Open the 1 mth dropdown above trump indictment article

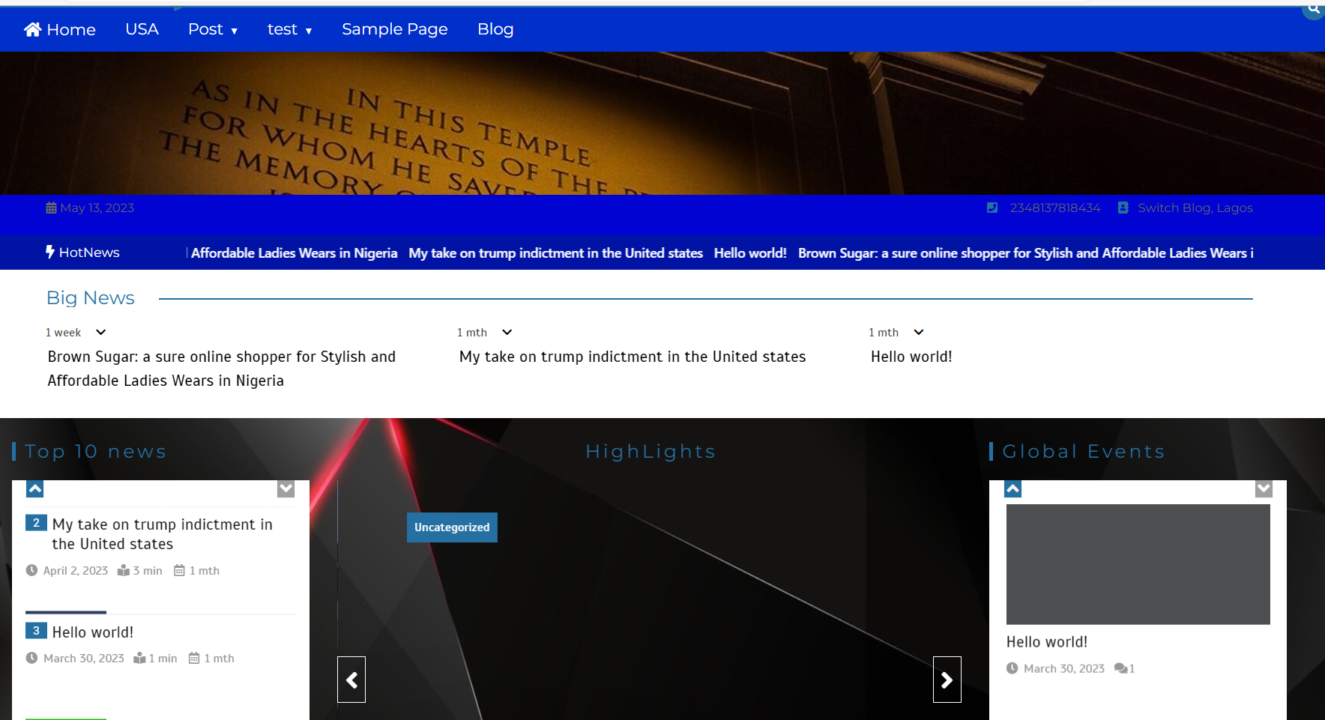pyautogui.click(x=507, y=332)
